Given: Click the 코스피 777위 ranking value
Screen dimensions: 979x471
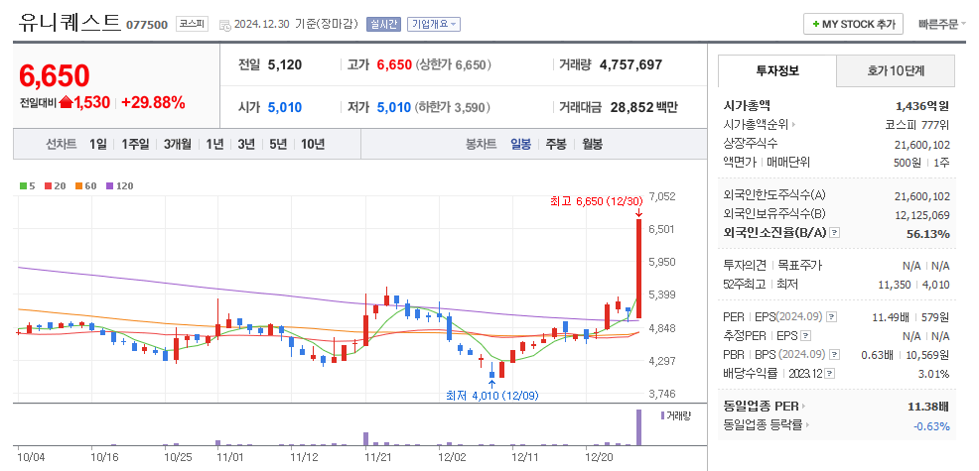Looking at the screenshot, I should [x=917, y=125].
